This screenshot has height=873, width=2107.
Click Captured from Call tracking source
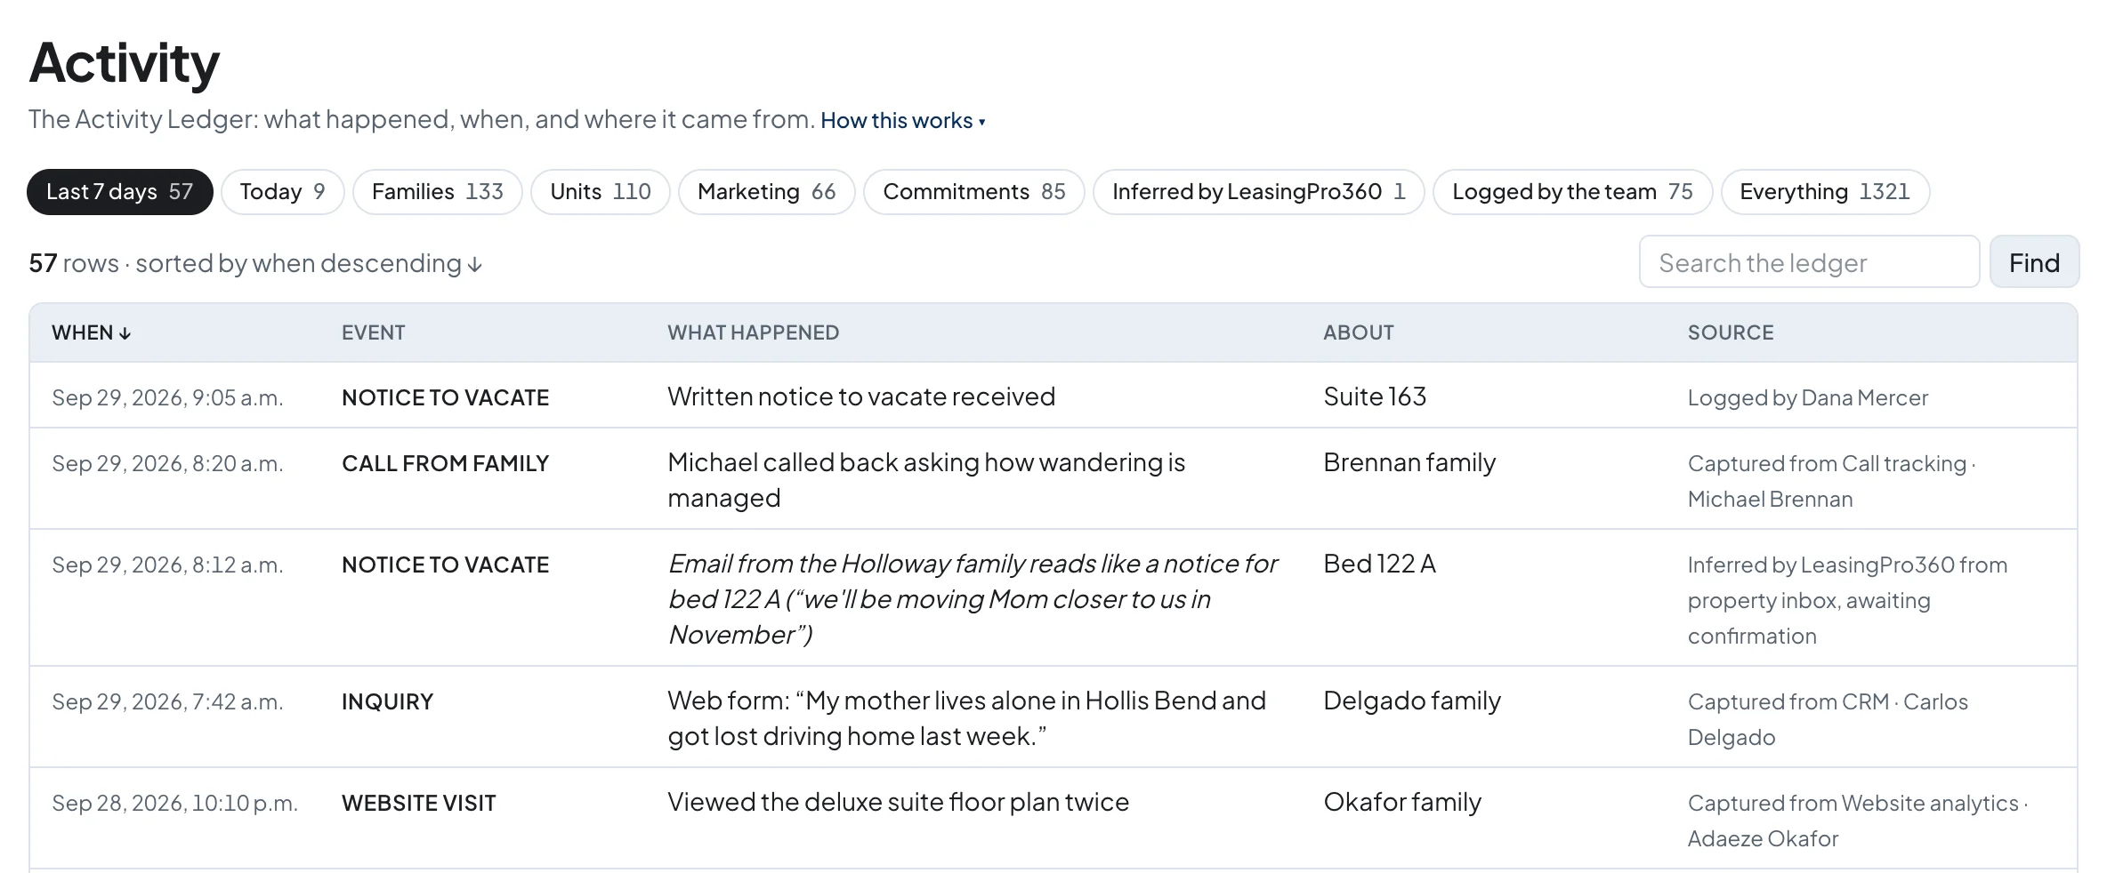1831,481
